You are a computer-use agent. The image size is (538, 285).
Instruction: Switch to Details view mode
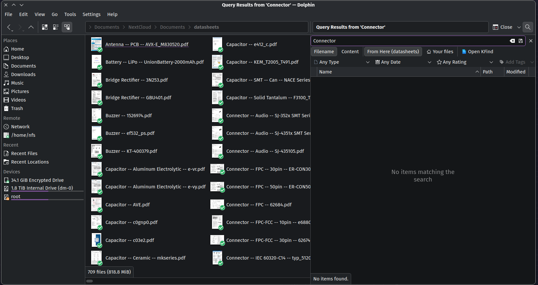67,27
